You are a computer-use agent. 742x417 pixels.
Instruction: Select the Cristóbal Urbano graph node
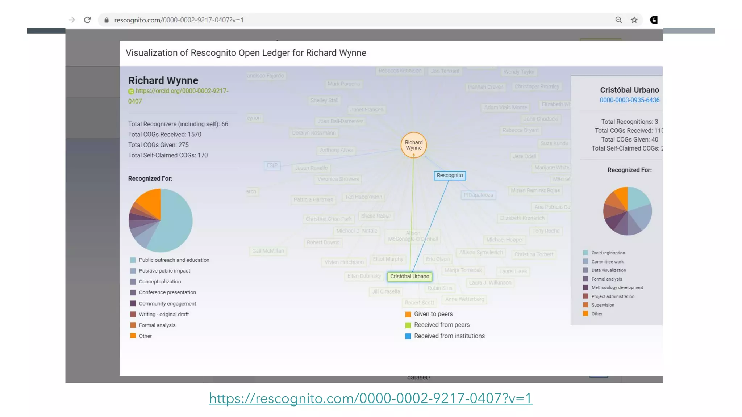click(x=409, y=277)
